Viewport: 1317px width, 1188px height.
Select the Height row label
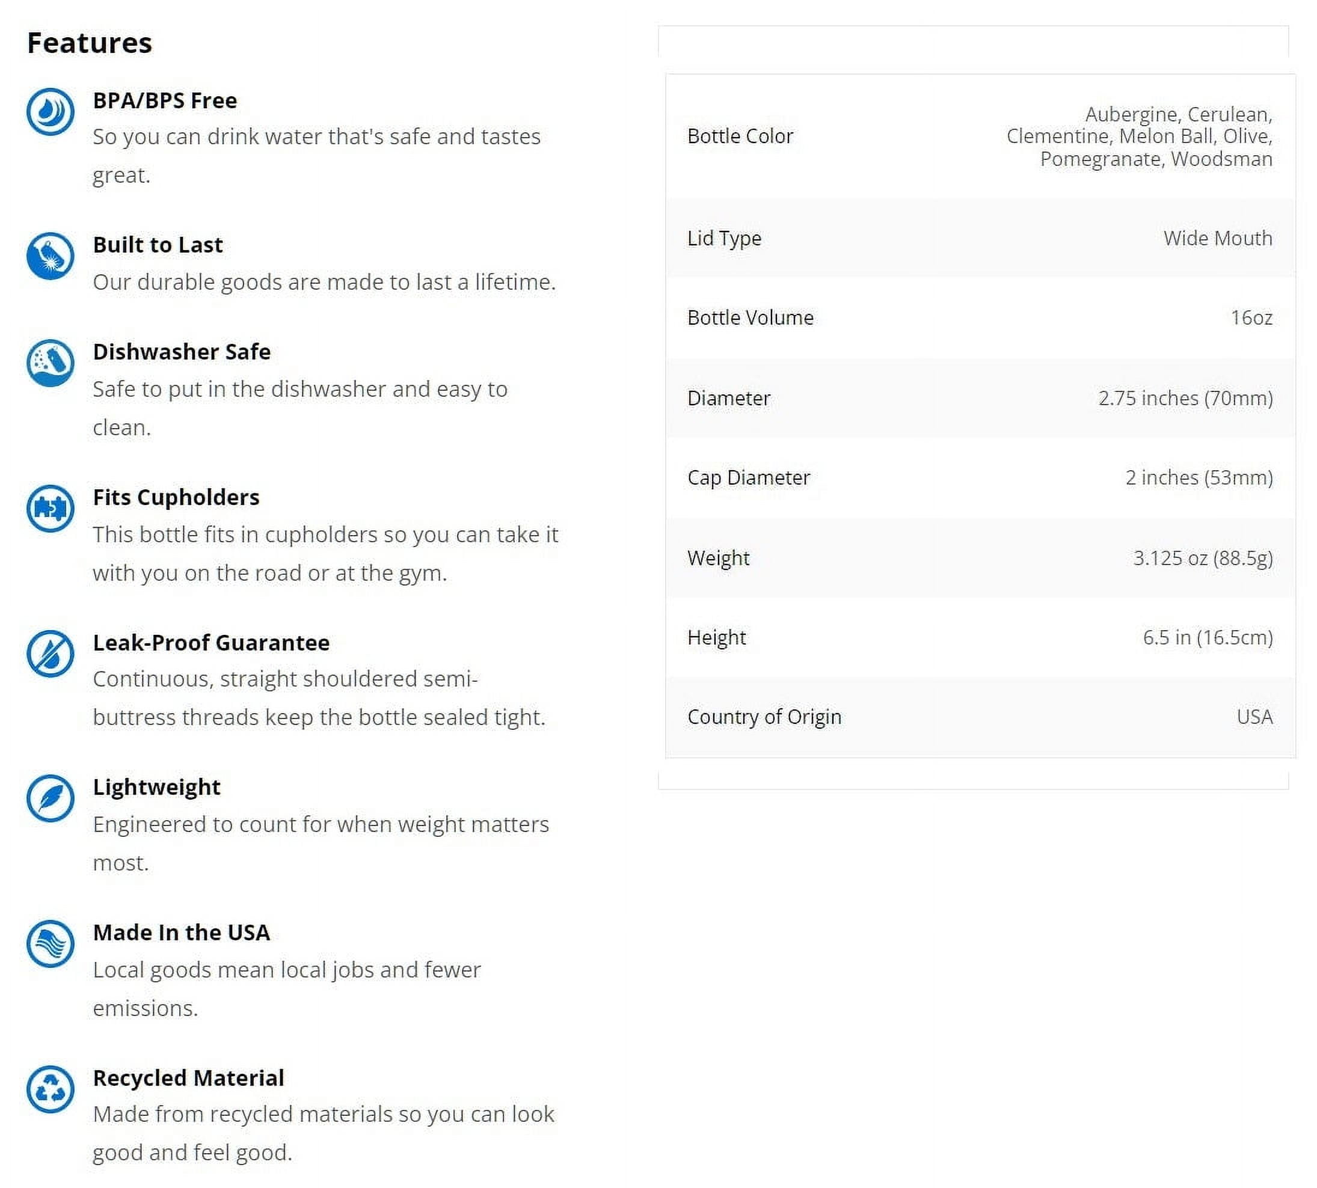[716, 638]
